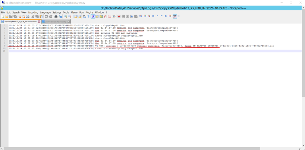Click Save Recorded Macro icon
The image size is (305, 150).
click(x=136, y=16)
